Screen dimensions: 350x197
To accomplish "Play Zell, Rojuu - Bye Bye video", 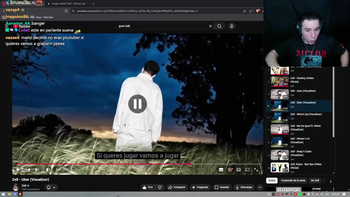I will (x=299, y=167).
